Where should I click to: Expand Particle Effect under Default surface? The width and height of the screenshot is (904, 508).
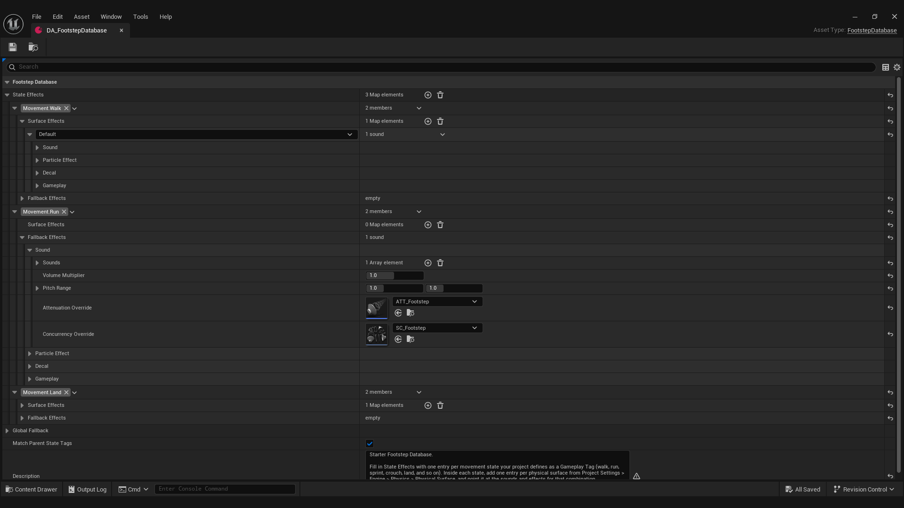[37, 160]
